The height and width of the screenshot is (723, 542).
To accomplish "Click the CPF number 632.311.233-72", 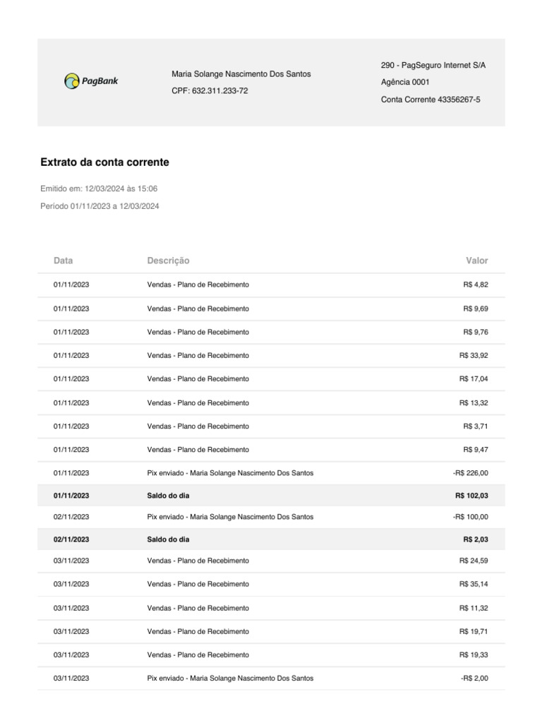I will 220,91.
